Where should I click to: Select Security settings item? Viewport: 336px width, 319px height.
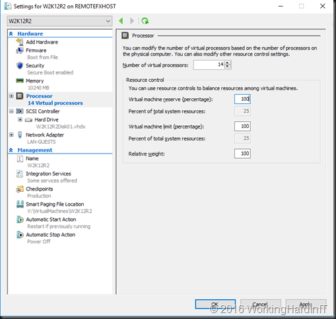coord(35,65)
